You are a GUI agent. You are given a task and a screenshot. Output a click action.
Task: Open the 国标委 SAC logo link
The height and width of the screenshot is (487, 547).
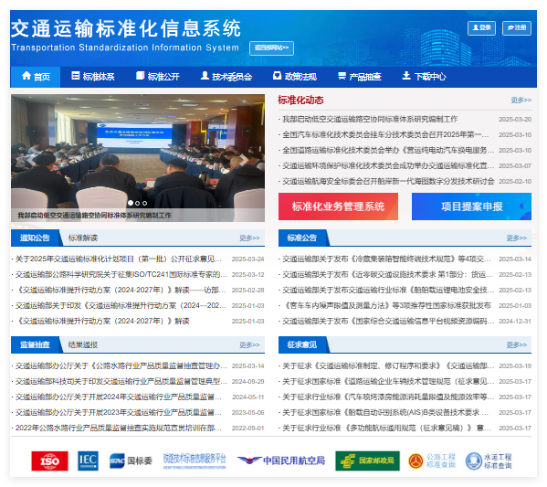pyautogui.click(x=131, y=461)
